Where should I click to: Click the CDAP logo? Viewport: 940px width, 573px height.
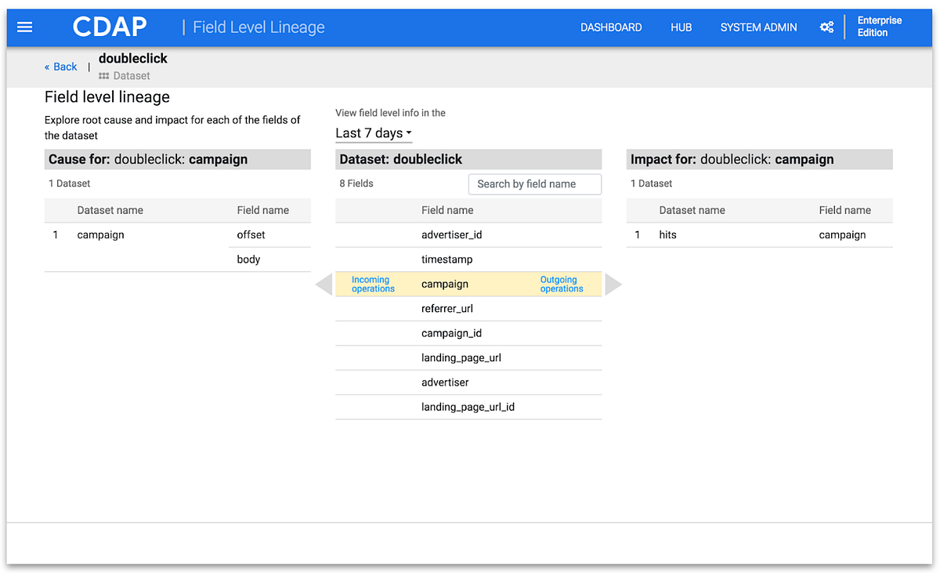[x=109, y=26]
